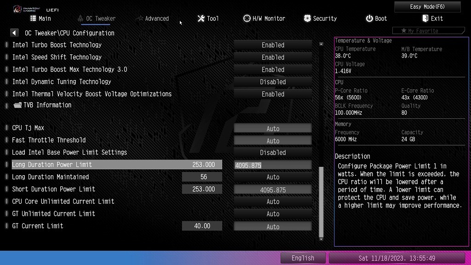This screenshot has height=265, width=471.
Task: Open the CPU Tj Max Auto dropdown
Action: point(273,128)
